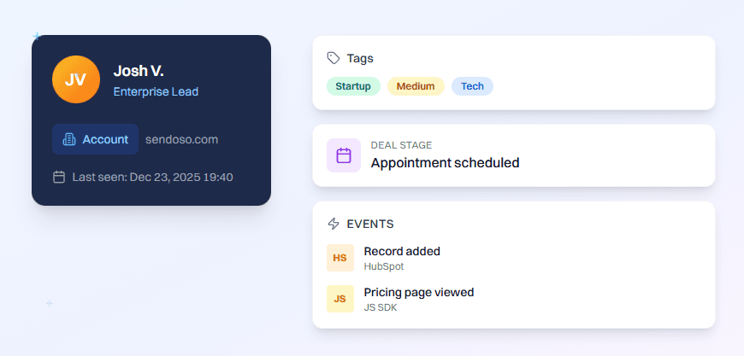
Task: Select the blue Tech tag
Action: coord(472,86)
